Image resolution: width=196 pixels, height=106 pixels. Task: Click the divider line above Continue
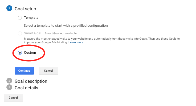(x=100, y=63)
